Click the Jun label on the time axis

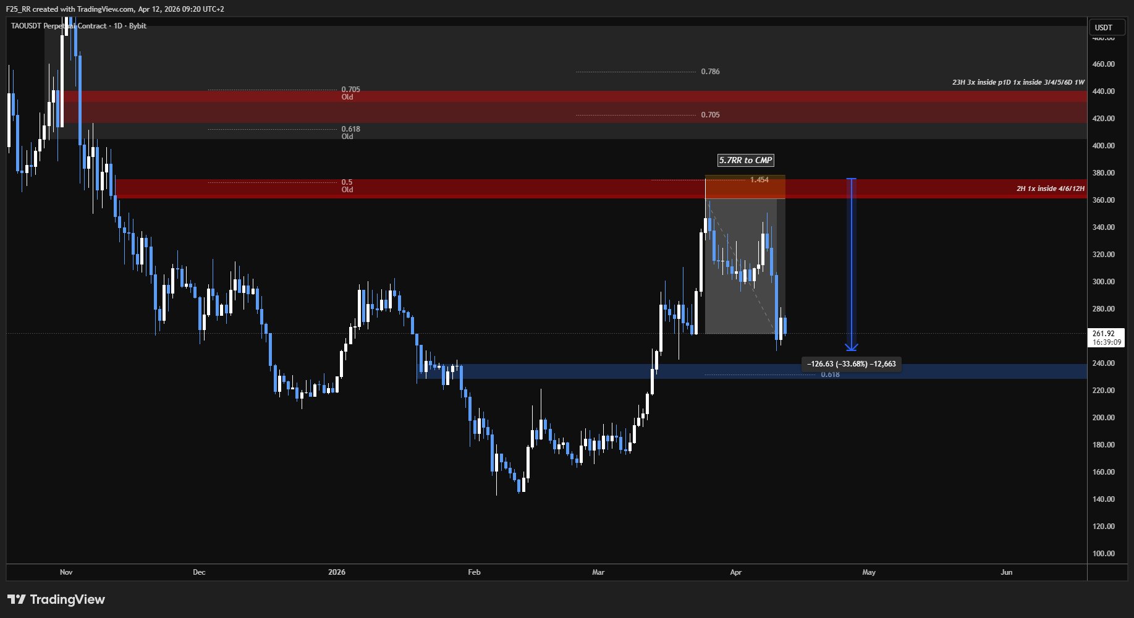1007,572
